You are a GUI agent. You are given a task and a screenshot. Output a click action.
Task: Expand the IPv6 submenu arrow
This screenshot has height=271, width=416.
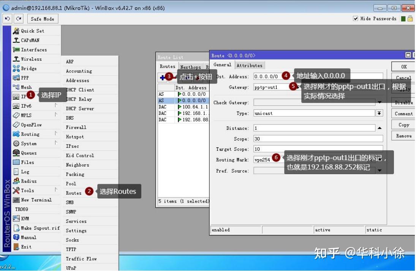56,105
